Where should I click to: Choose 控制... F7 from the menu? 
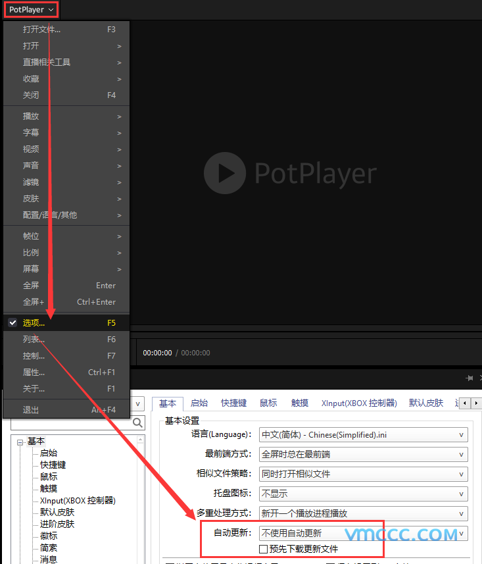pos(66,356)
